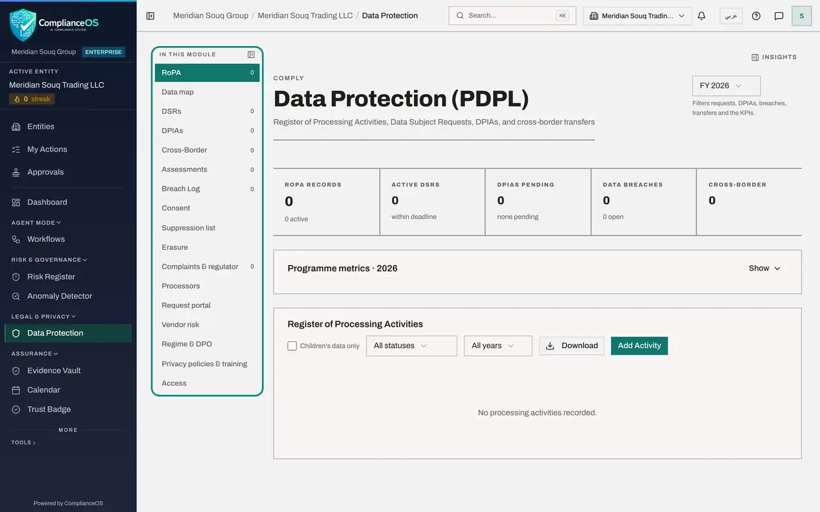Open the Breach Log module item
Viewport: 820px width, 512px height.
coord(207,189)
